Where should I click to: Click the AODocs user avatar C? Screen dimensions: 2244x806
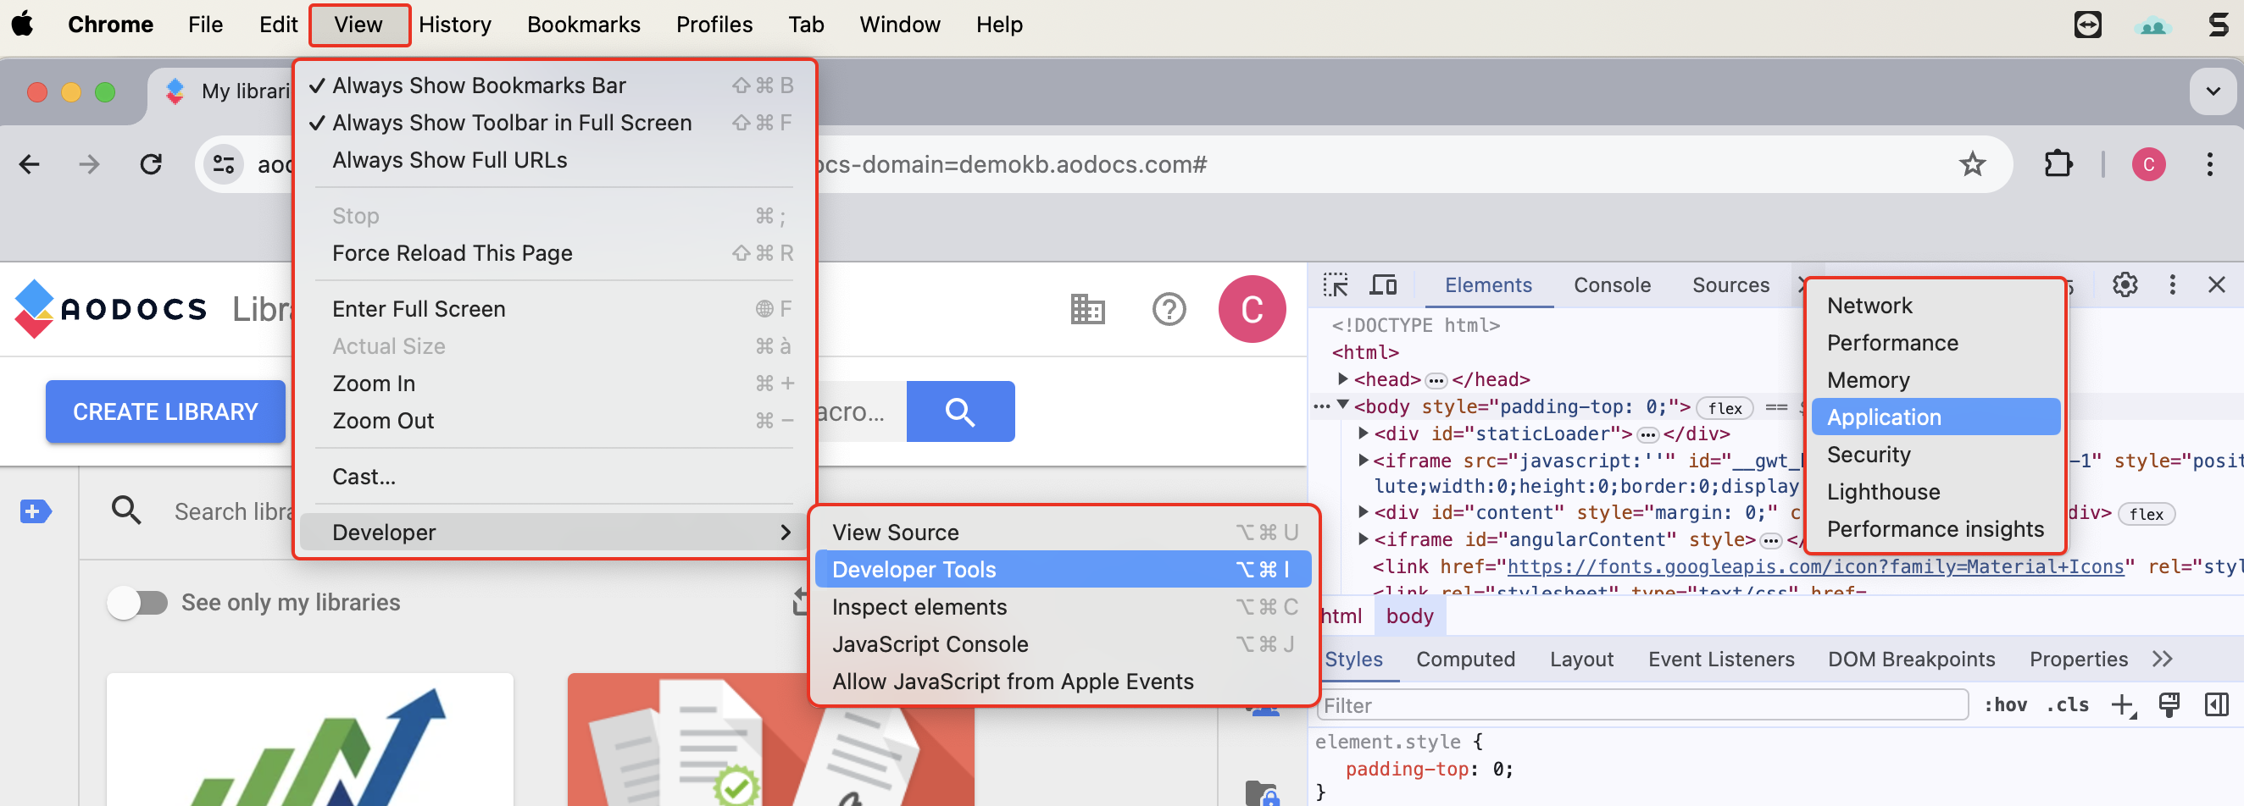[1251, 309]
